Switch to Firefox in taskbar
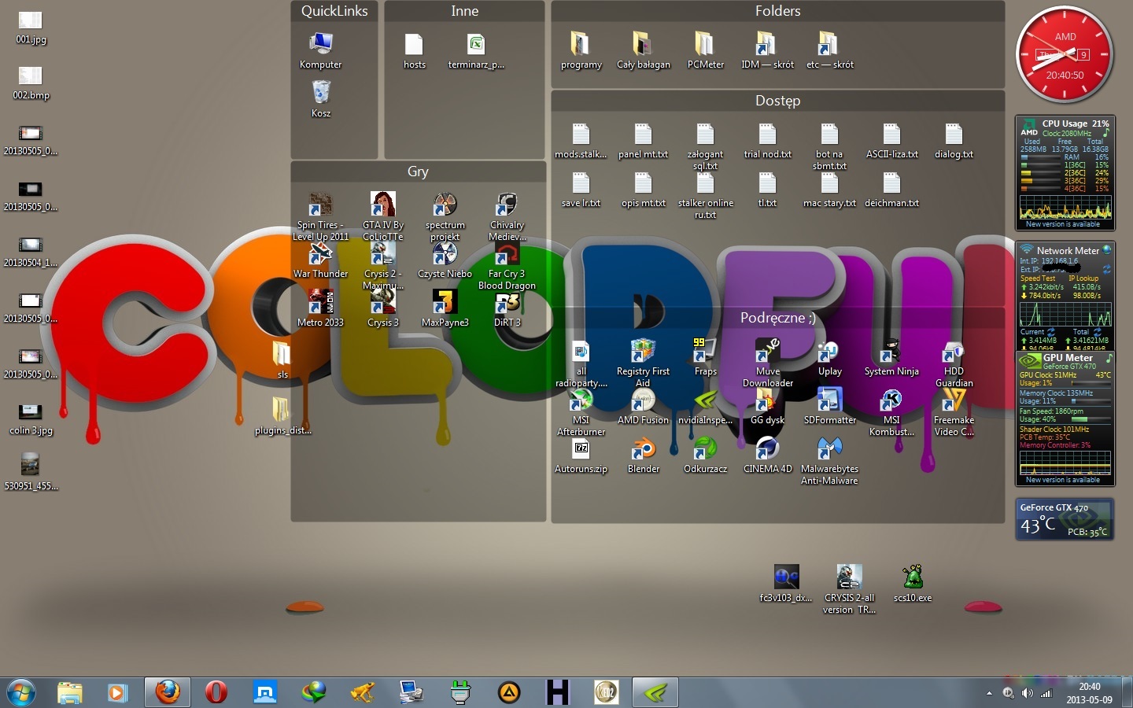The image size is (1133, 708). [x=167, y=692]
